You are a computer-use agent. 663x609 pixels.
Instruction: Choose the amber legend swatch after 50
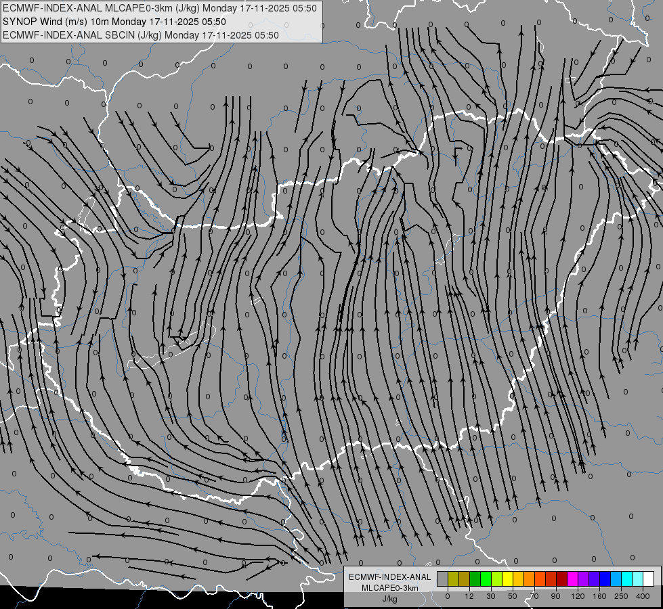click(x=518, y=579)
